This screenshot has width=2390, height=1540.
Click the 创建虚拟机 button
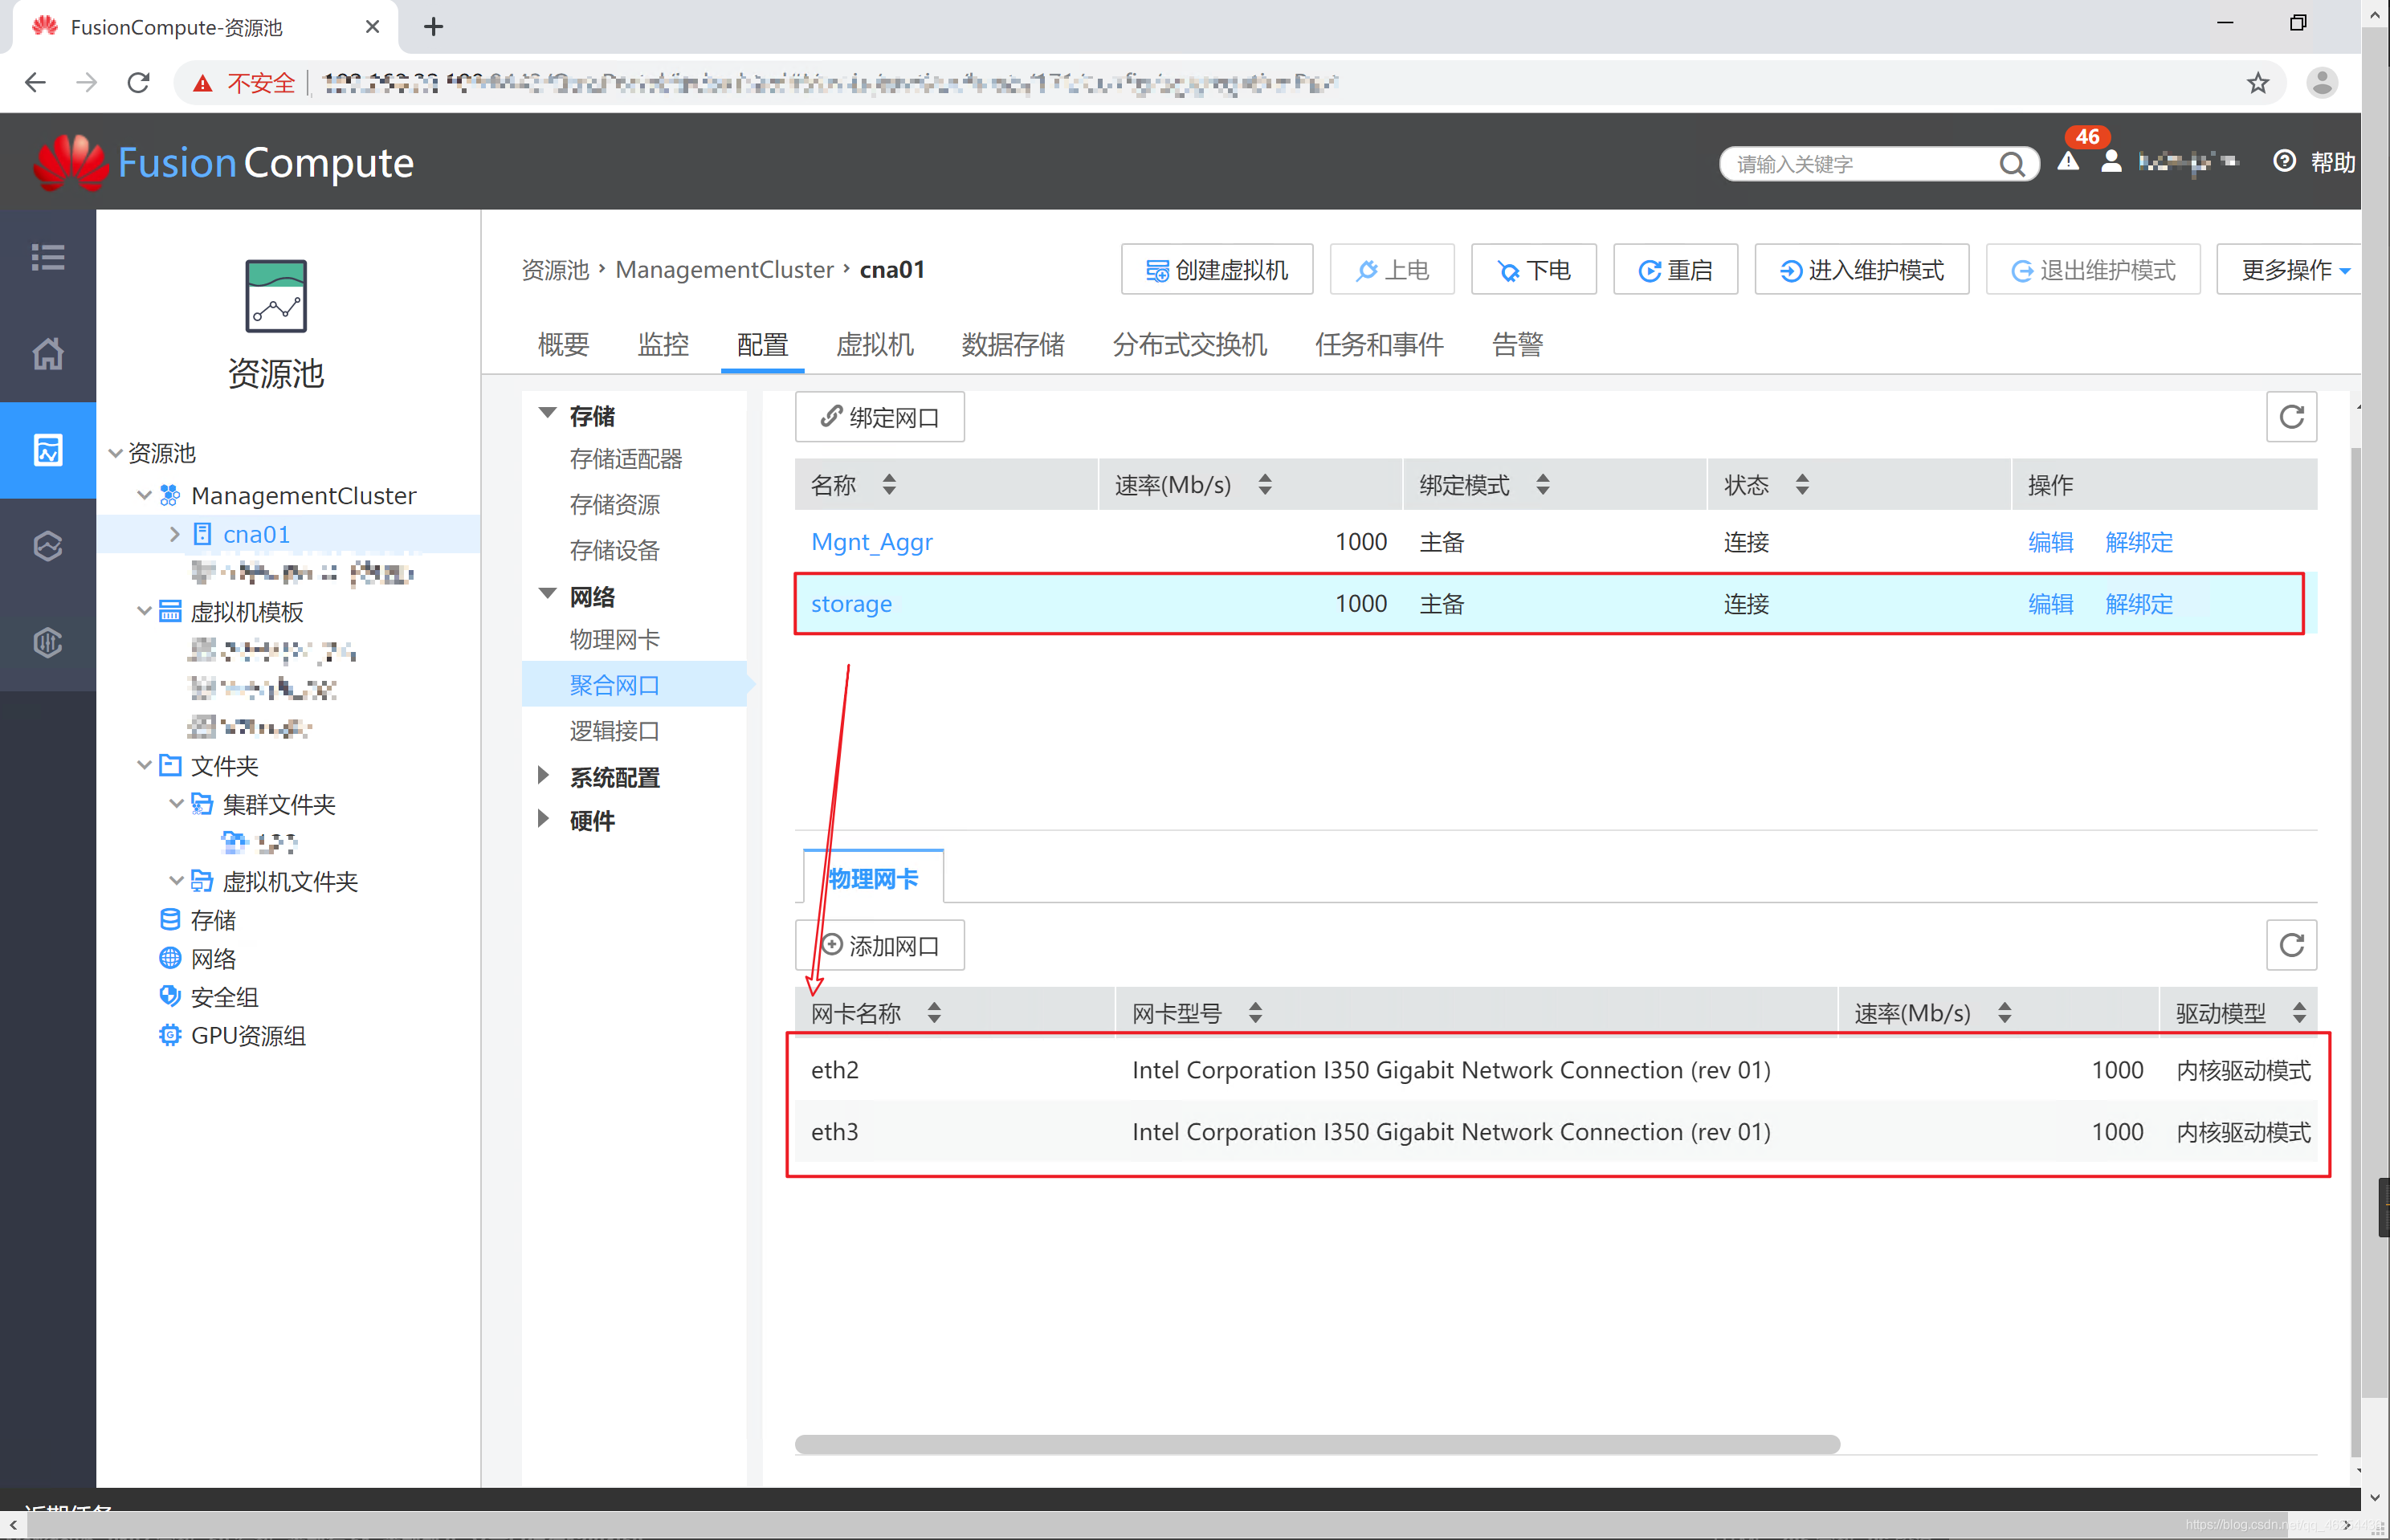tap(1217, 270)
